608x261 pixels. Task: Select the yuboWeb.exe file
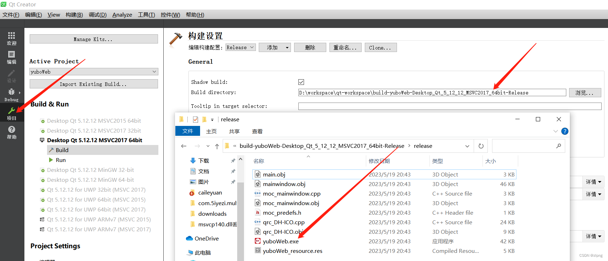[281, 242]
